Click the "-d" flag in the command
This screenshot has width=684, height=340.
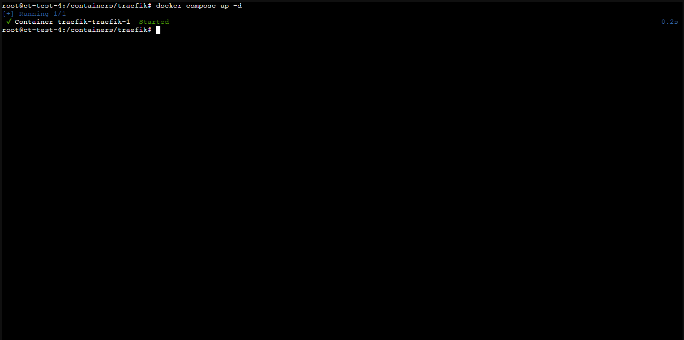(237, 6)
